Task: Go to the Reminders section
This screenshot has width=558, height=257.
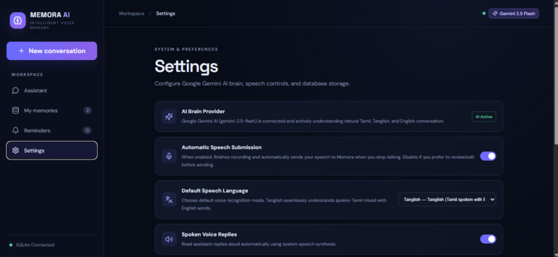Action: pos(52,131)
